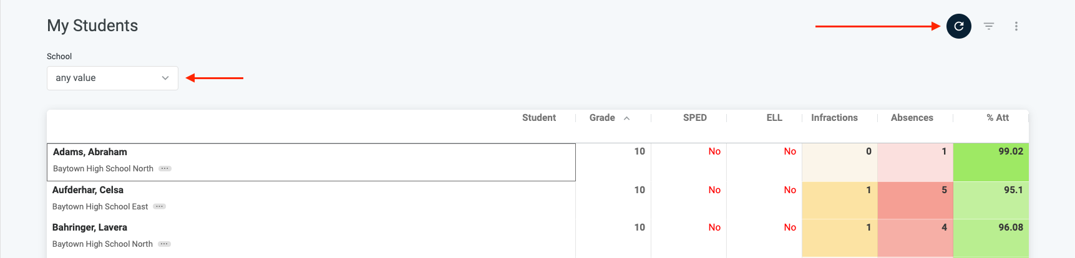Click the Infractions column header
Image resolution: width=1075 pixels, height=258 pixels.
pyautogui.click(x=834, y=118)
